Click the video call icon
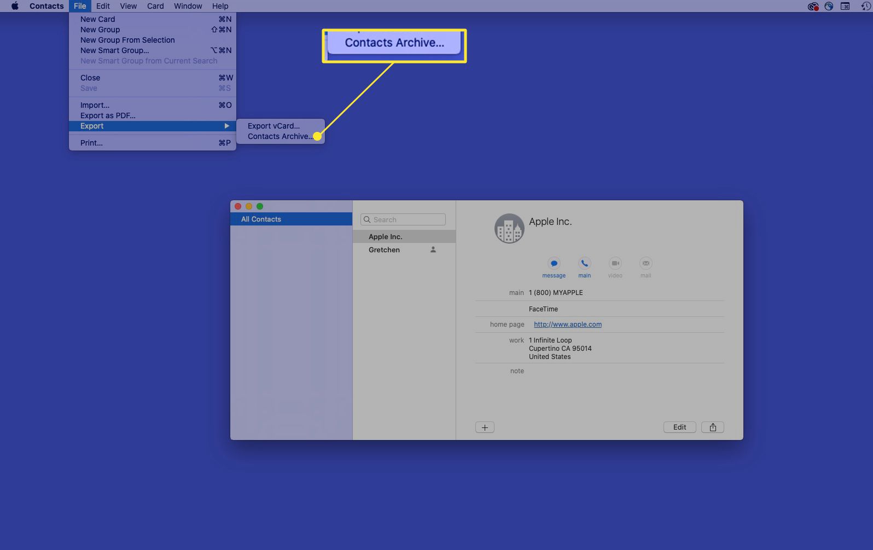Screen dimensions: 873x550 (x=615, y=263)
